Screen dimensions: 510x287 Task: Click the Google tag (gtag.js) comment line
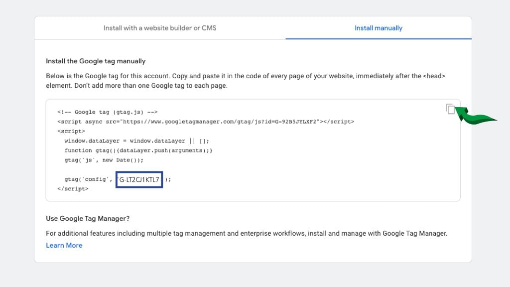(108, 112)
